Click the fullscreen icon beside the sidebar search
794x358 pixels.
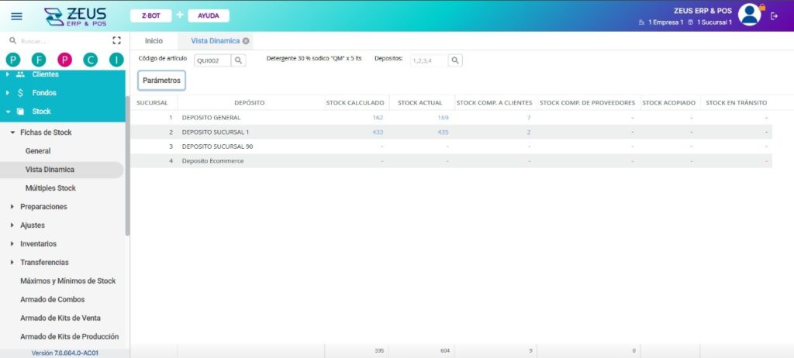pyautogui.click(x=117, y=40)
